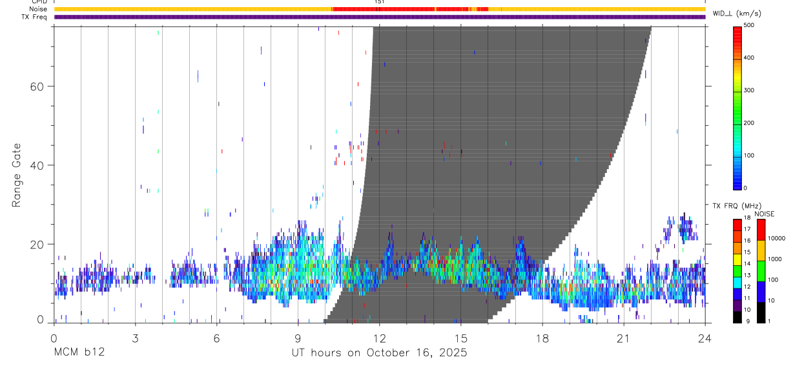Click range gate tick label '60'
The width and height of the screenshot is (793, 366).
click(36, 86)
